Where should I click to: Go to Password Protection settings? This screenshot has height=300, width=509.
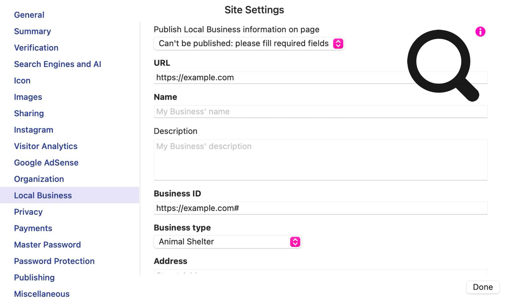(x=54, y=261)
